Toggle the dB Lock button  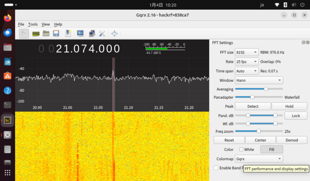(x=296, y=116)
